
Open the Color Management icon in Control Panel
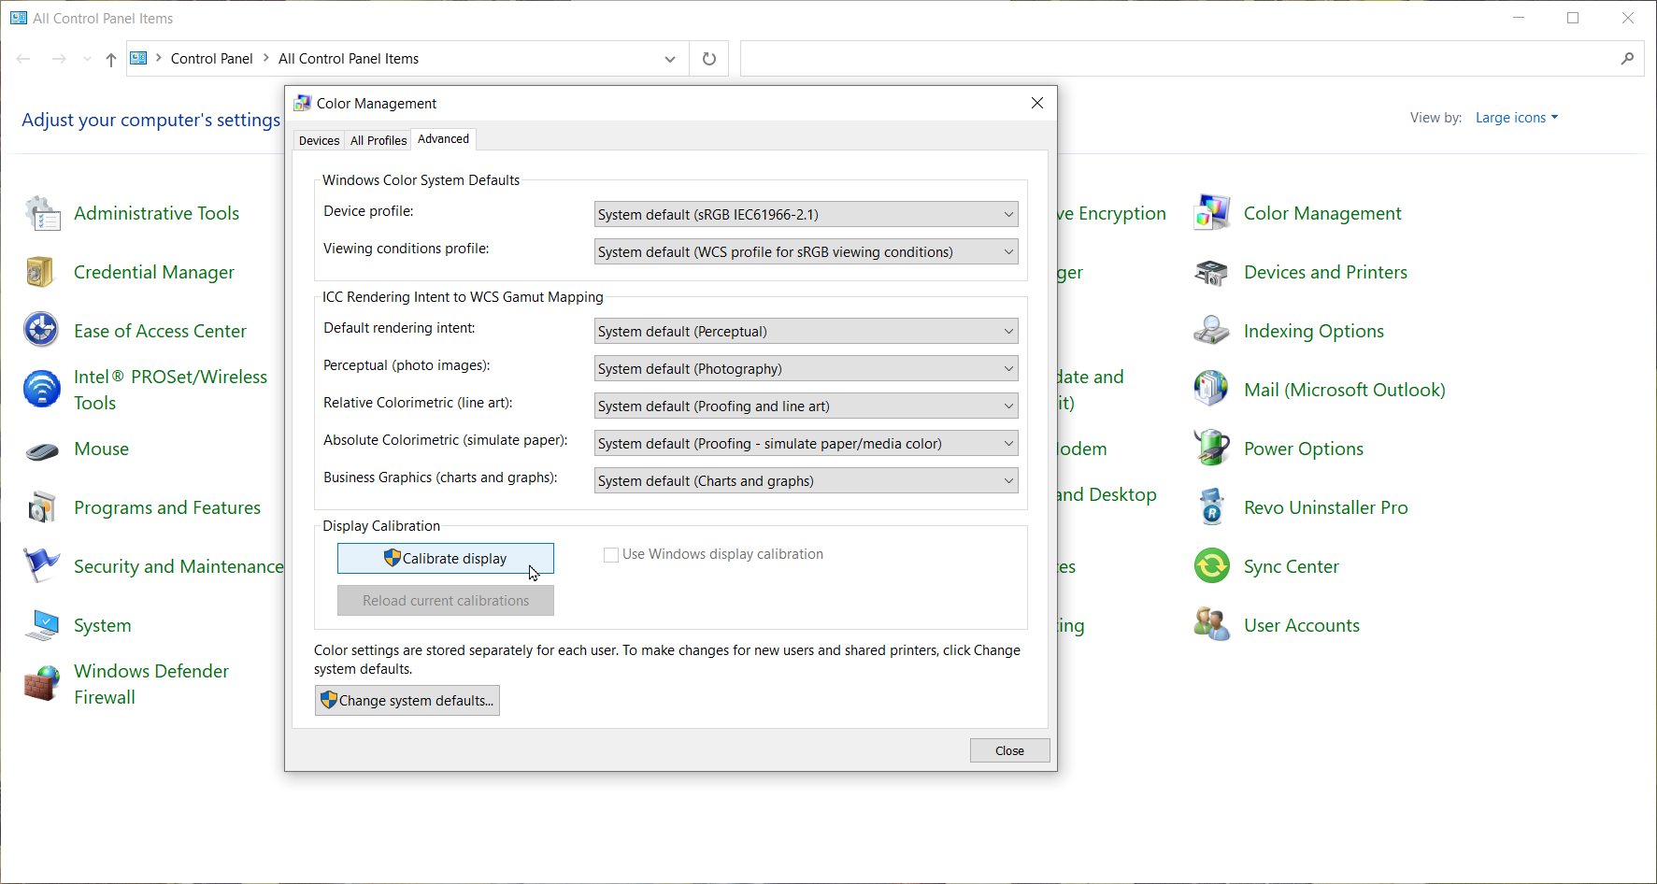click(x=1212, y=214)
